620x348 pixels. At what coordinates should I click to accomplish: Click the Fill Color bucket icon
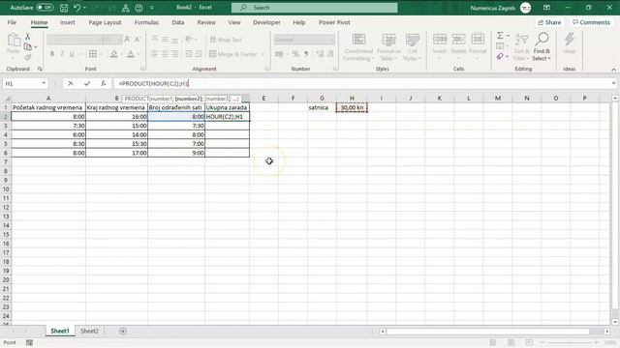114,54
